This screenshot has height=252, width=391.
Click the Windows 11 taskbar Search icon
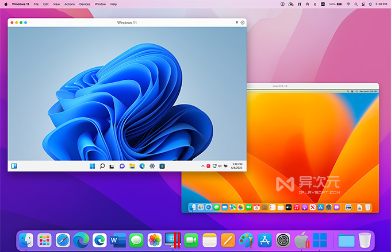click(x=102, y=166)
